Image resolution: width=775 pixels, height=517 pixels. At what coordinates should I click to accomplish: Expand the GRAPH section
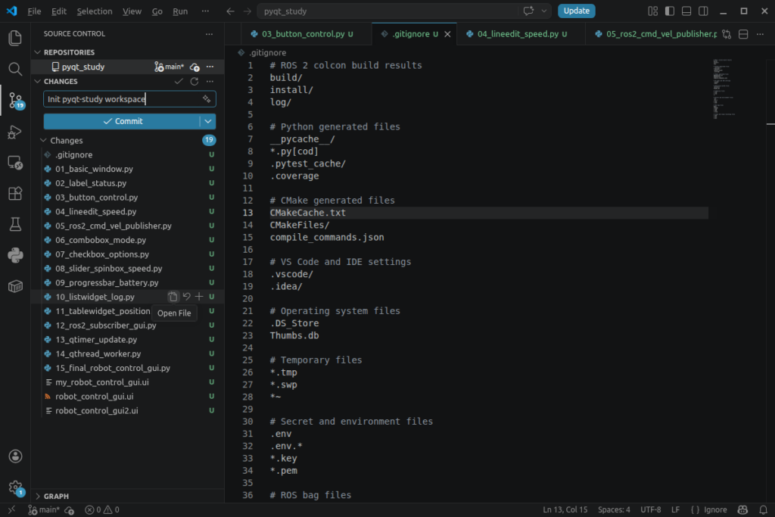pos(38,496)
